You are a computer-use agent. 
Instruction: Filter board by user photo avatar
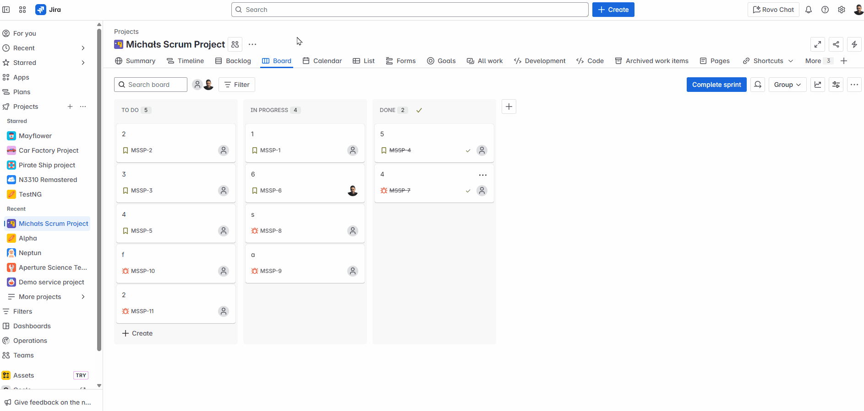click(x=208, y=85)
